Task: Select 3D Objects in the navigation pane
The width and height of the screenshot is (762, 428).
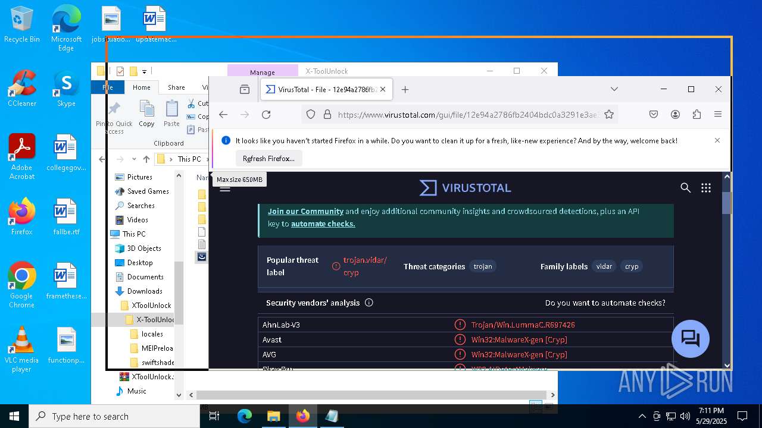Action: [x=144, y=248]
